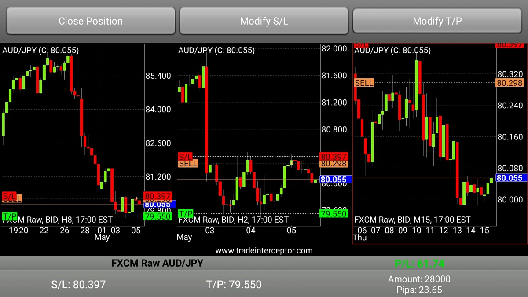Tap the Close Position button
Image resolution: width=528 pixels, height=297 pixels.
coord(90,21)
